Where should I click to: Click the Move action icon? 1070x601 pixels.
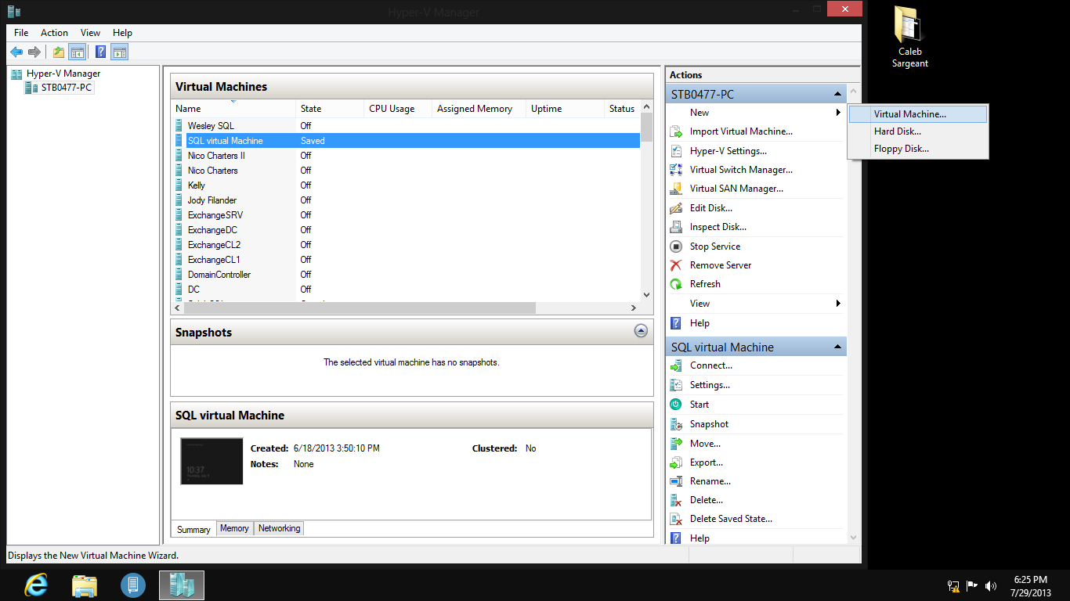click(x=676, y=444)
